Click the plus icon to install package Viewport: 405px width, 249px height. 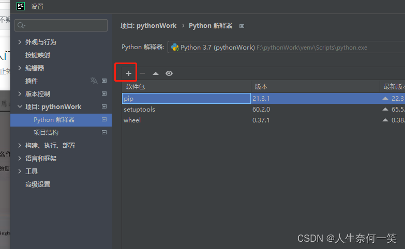[x=129, y=73]
